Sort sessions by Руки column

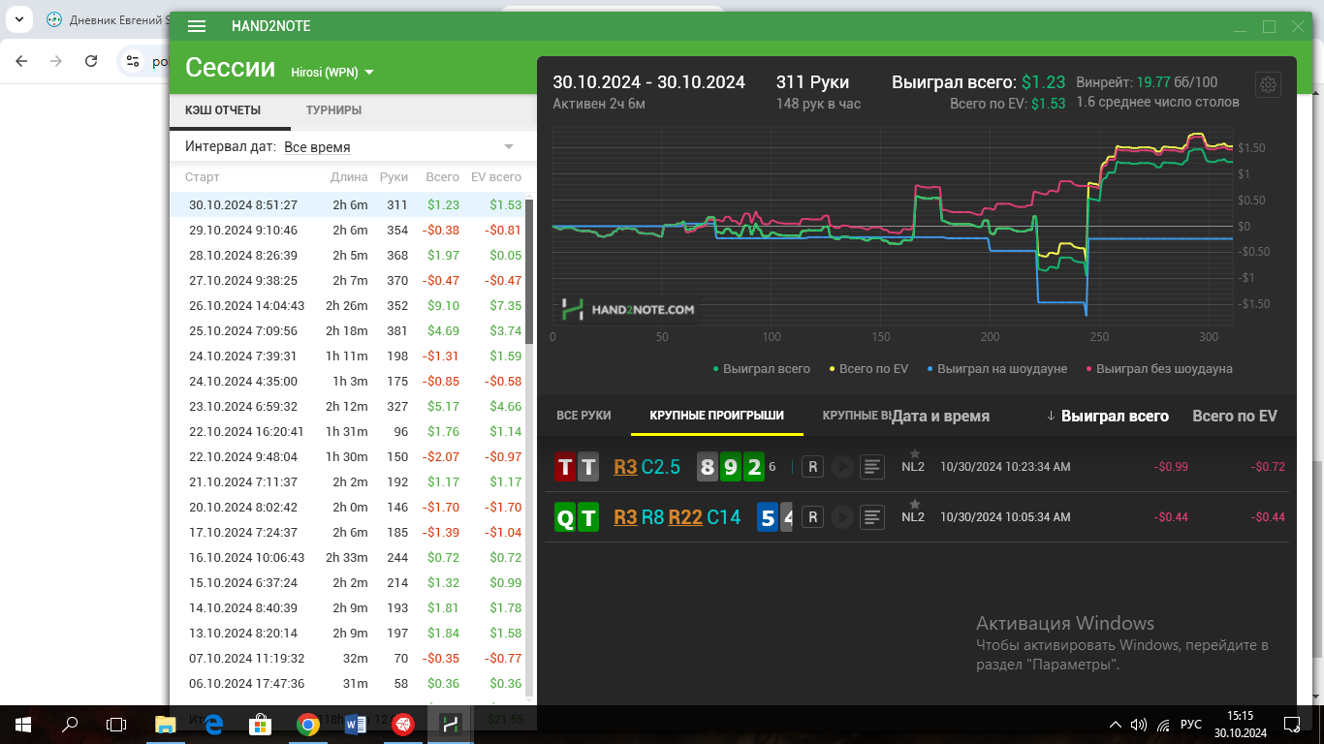click(x=394, y=177)
